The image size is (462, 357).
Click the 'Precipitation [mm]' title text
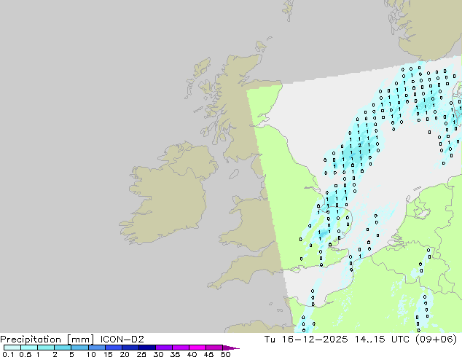click(x=47, y=340)
